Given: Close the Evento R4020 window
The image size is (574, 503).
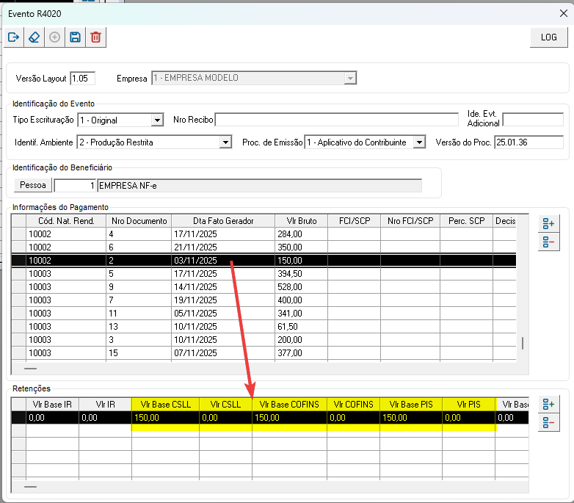Looking at the screenshot, I should [x=564, y=13].
